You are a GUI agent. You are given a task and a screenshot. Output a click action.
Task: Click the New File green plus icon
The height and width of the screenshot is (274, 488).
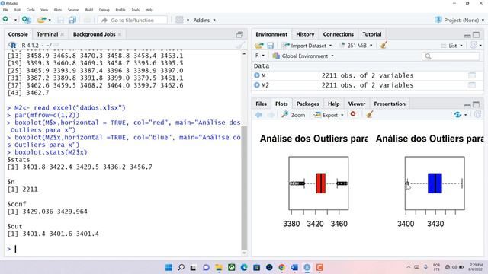pyautogui.click(x=5, y=19)
